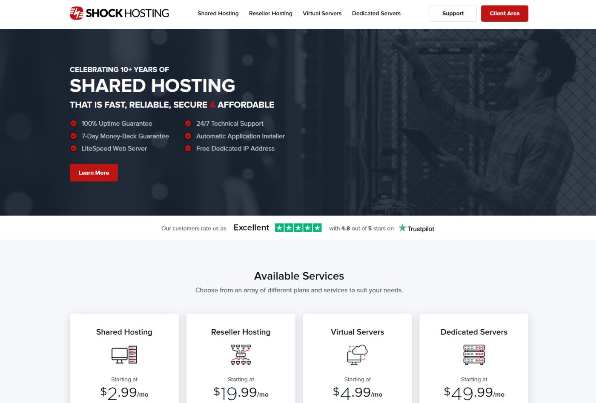This screenshot has height=403, width=596.
Task: Click the Reseller Hosting network diagram icon
Action: coord(241,354)
